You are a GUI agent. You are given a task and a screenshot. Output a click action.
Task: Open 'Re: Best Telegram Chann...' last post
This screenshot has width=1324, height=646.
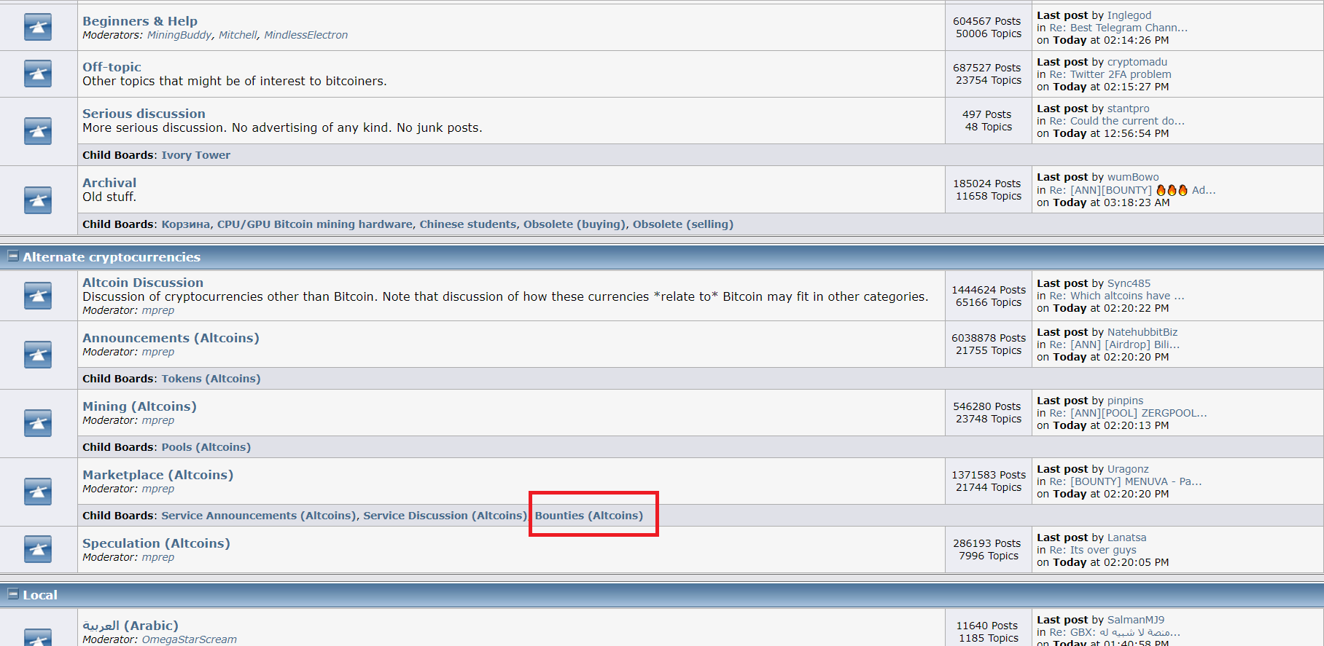(x=1118, y=28)
